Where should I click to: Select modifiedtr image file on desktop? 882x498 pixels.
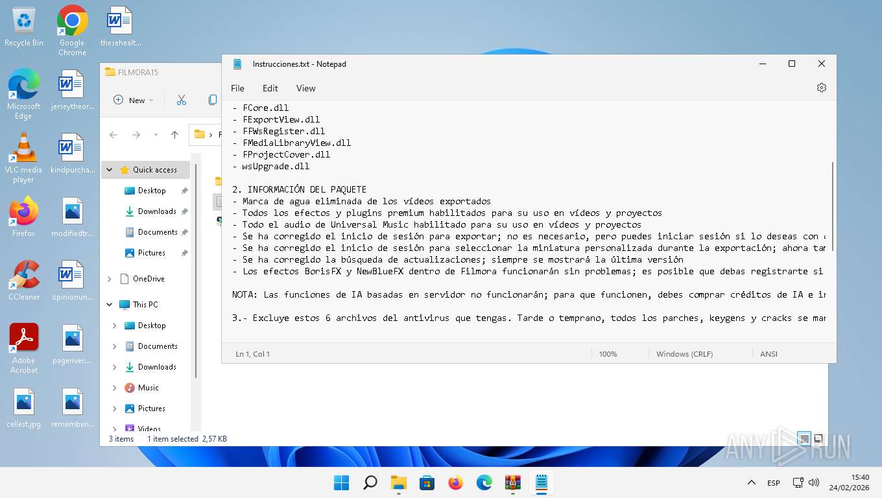pos(72,217)
